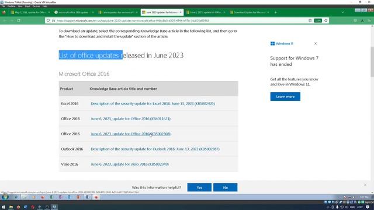This screenshot has height=210, width=374.
Task: Reload the page with the refresh icon
Action: pos(19,20)
